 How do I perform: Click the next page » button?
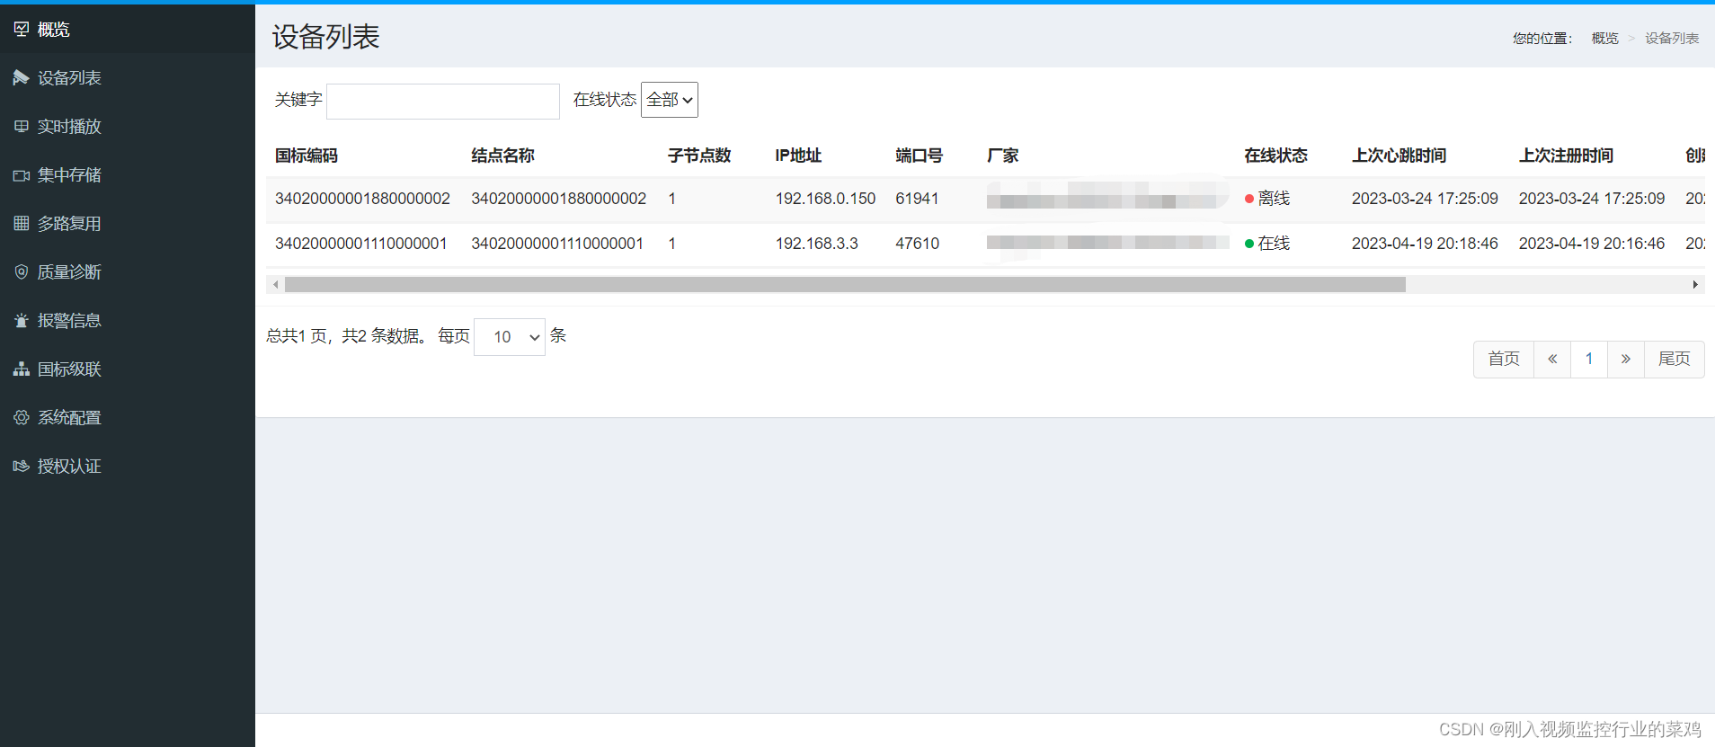[1626, 360]
